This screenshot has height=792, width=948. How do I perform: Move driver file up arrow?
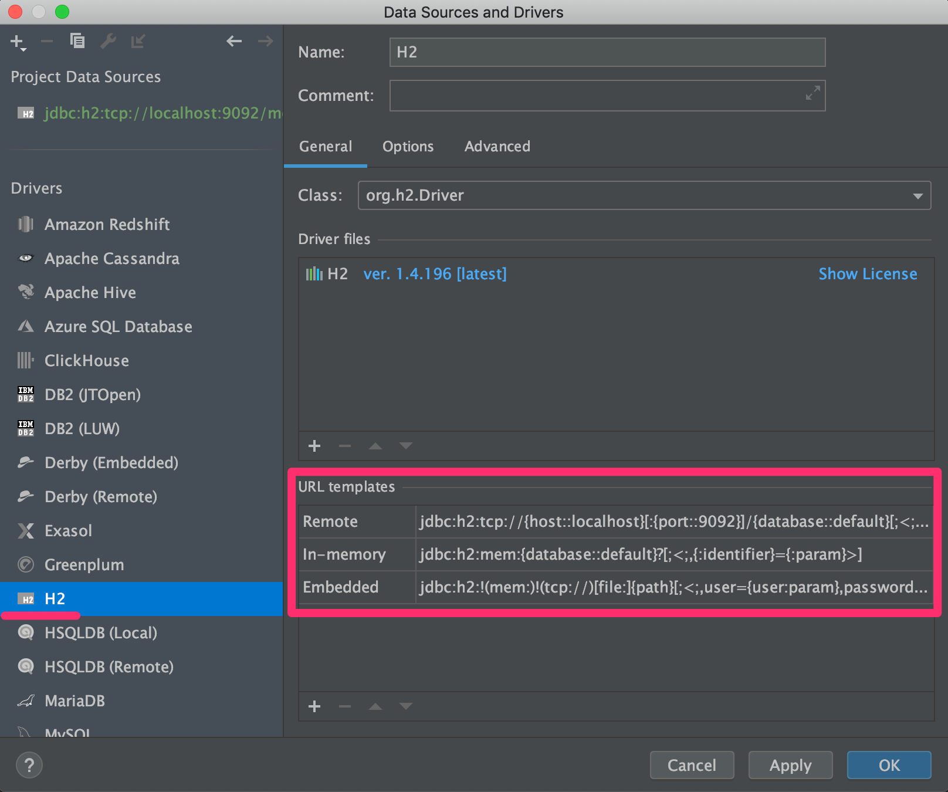pyautogui.click(x=375, y=446)
